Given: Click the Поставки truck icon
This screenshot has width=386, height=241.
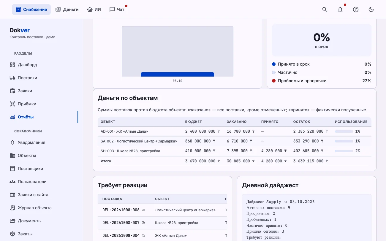Looking at the screenshot, I should [12, 78].
